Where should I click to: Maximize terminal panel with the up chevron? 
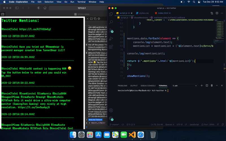pos(217,85)
